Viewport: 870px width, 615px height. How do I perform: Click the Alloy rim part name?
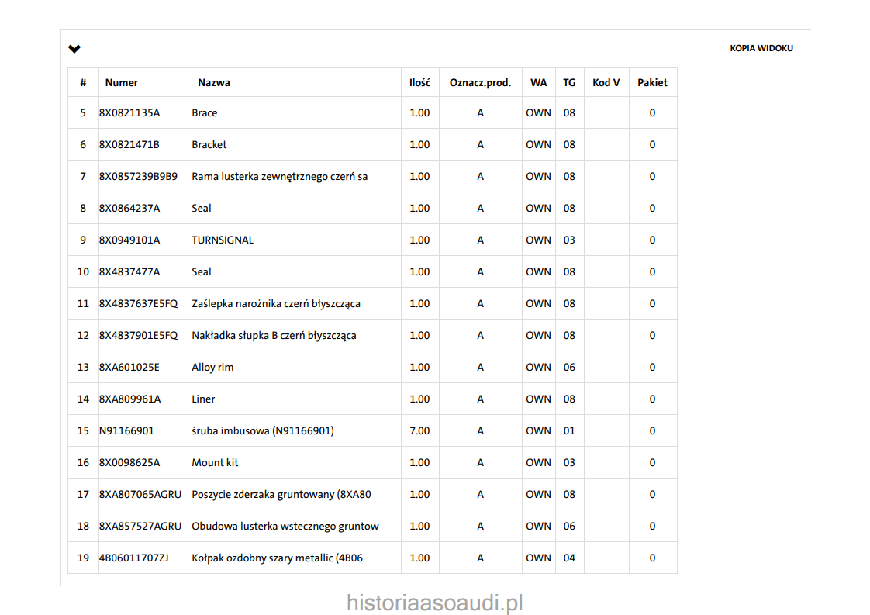212,368
